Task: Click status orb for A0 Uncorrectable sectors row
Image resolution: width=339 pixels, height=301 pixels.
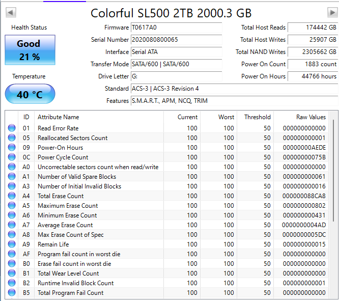Action: (12, 167)
